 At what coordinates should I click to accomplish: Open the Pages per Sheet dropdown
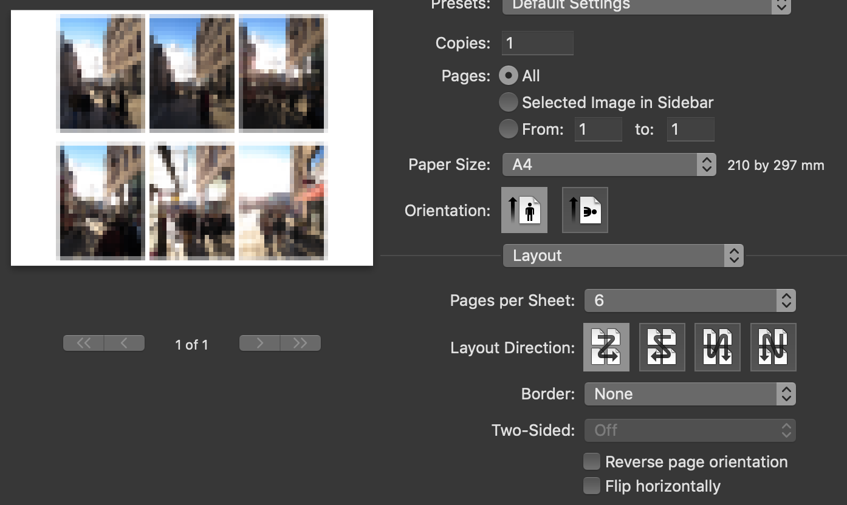[690, 300]
